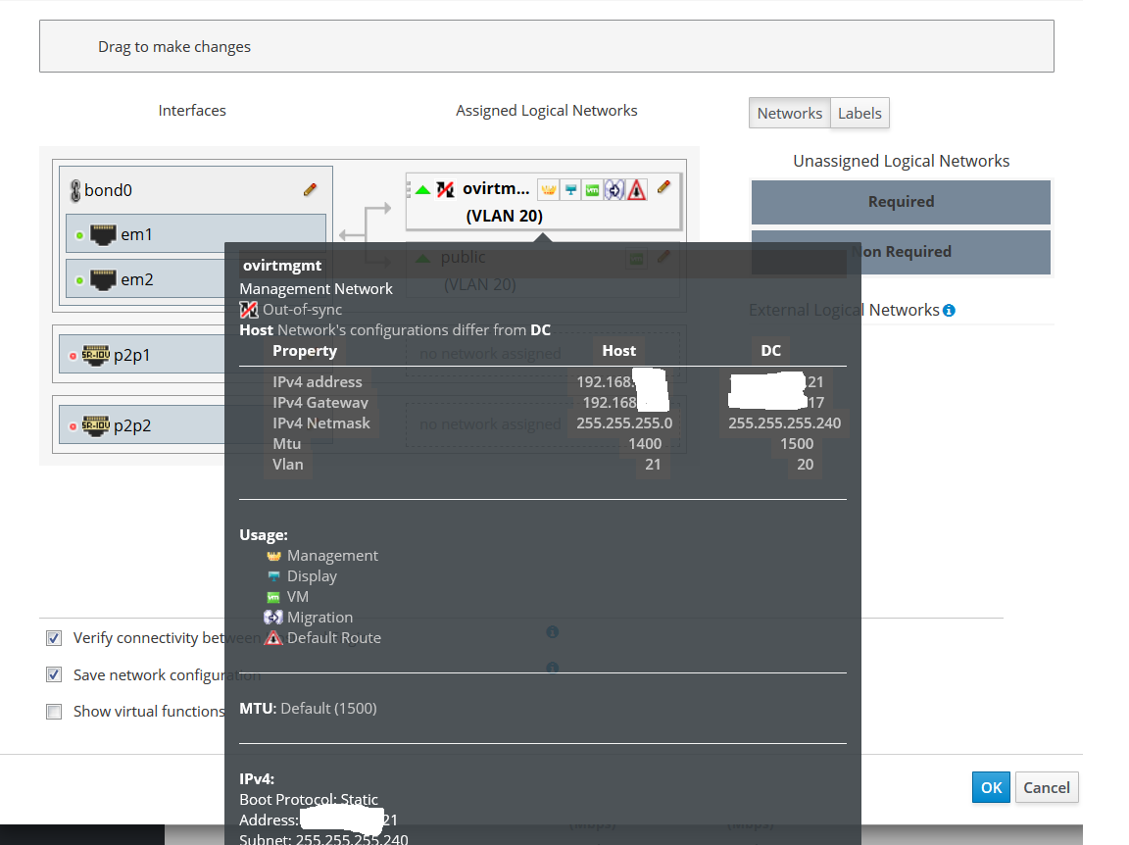This screenshot has width=1129, height=845.
Task: Click the bond0 chain link icon
Action: [74, 190]
